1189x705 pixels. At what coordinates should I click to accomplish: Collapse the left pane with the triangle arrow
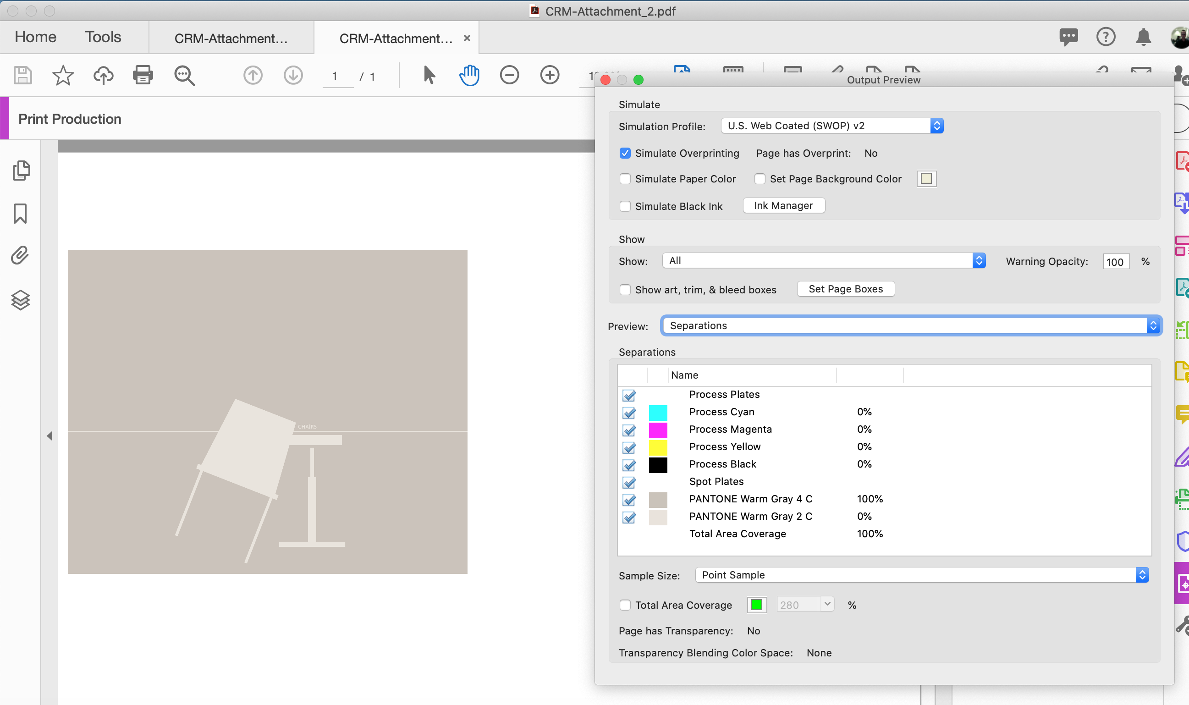(50, 435)
